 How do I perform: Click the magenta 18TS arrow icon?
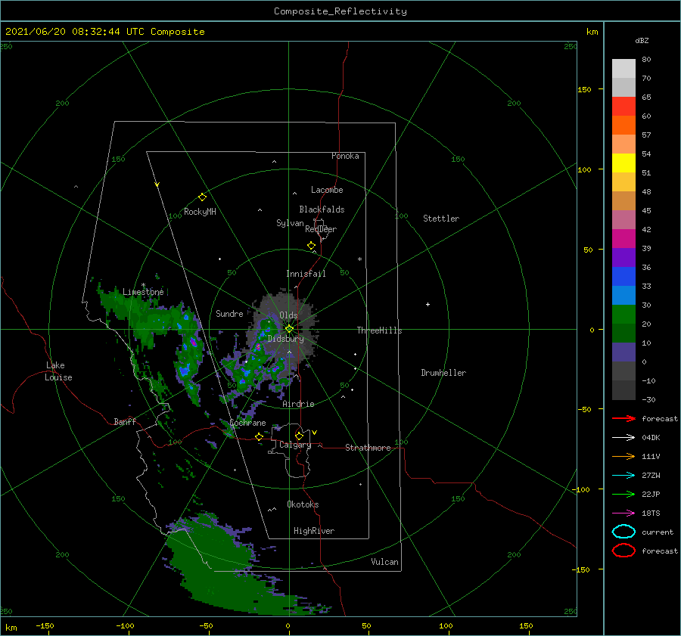click(x=623, y=513)
